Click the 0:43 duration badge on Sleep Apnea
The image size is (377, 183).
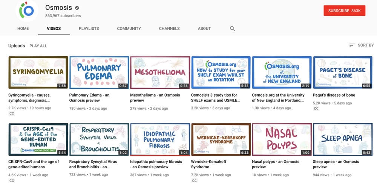(x=367, y=153)
